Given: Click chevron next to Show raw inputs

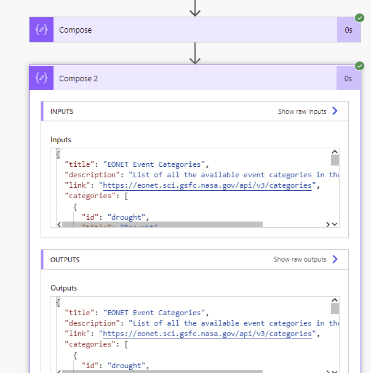Looking at the screenshot, I should point(335,111).
